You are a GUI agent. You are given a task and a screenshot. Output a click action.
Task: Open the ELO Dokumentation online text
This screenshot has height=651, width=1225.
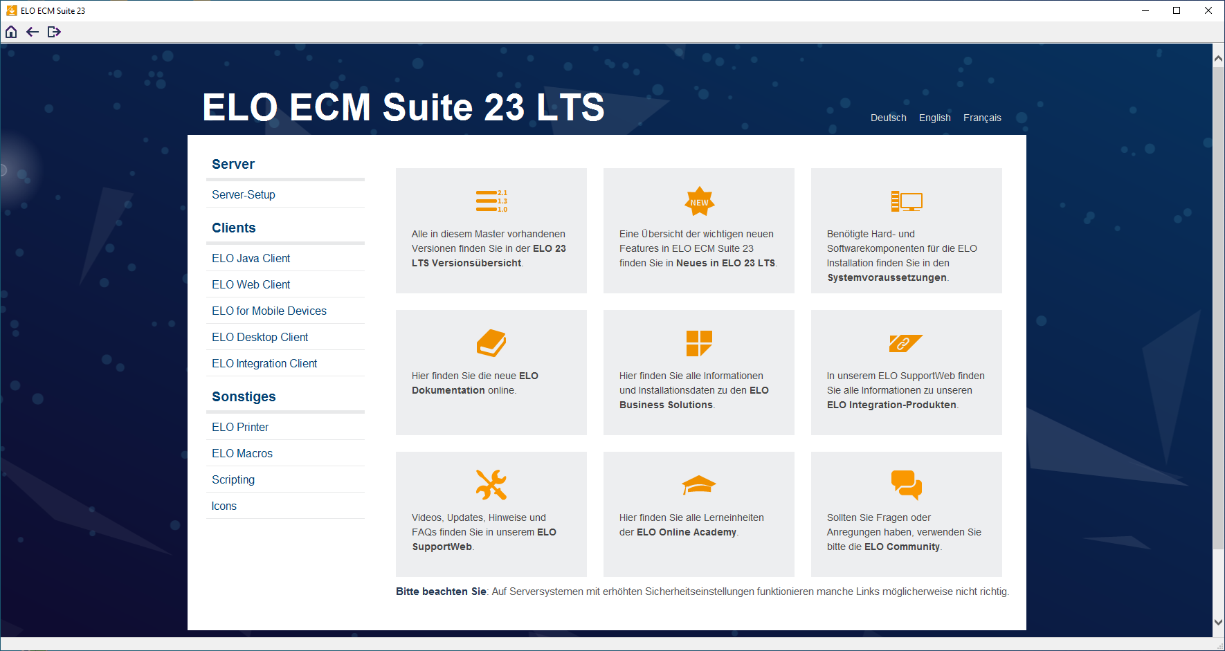point(475,383)
